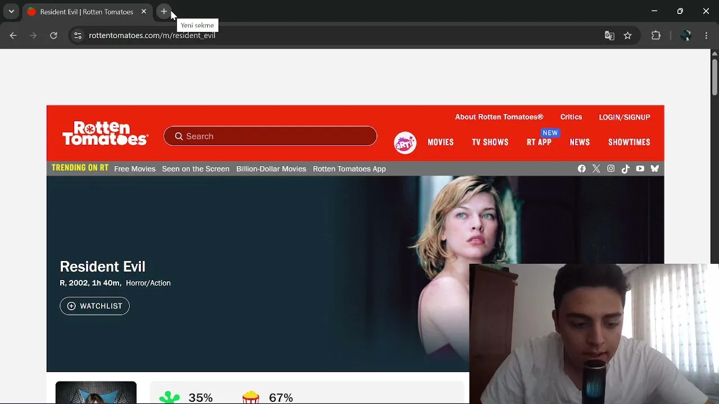The image size is (719, 404).
Task: Open the Instagram social icon
Action: [x=611, y=169]
